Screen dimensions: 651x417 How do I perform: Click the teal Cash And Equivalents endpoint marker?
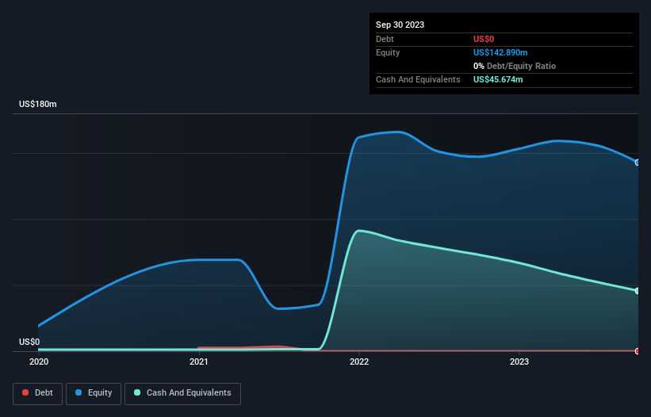point(638,290)
